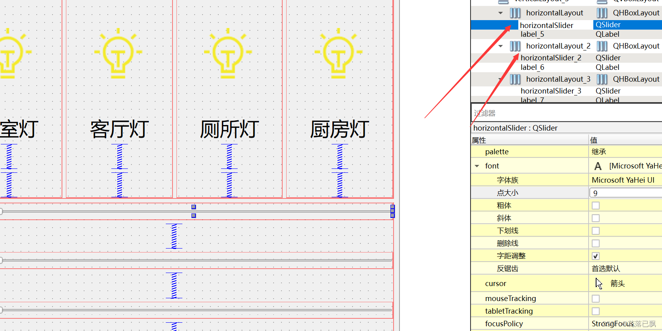Click the 客厅灯 light bulb icon
The image size is (662, 331).
[x=118, y=53]
